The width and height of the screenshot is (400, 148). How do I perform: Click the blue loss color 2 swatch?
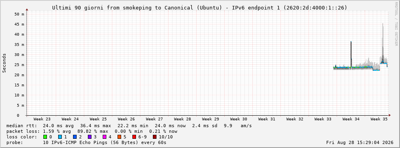click(x=75, y=137)
